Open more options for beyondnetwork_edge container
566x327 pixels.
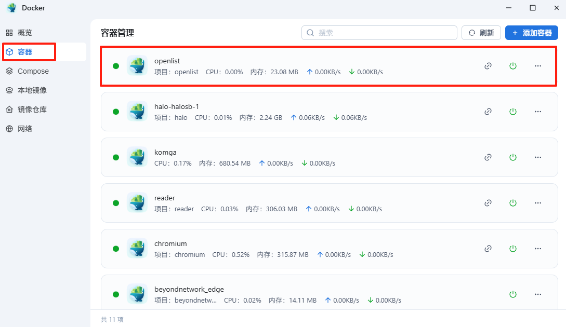[538, 294]
